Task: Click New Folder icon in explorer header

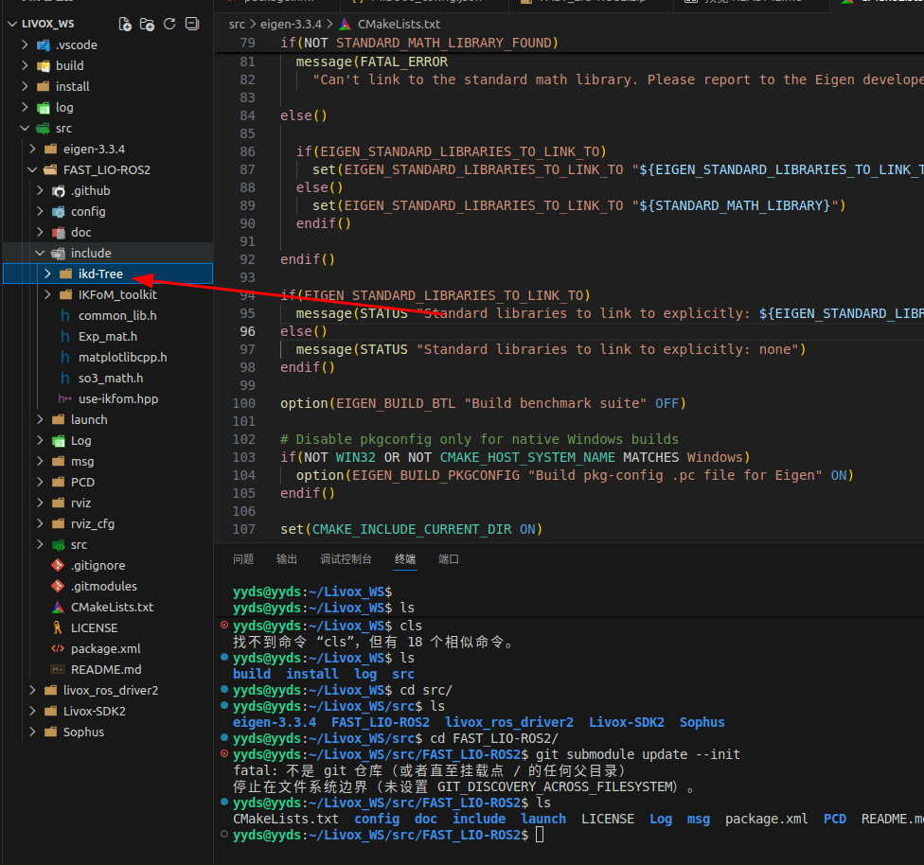Action: pyautogui.click(x=148, y=25)
